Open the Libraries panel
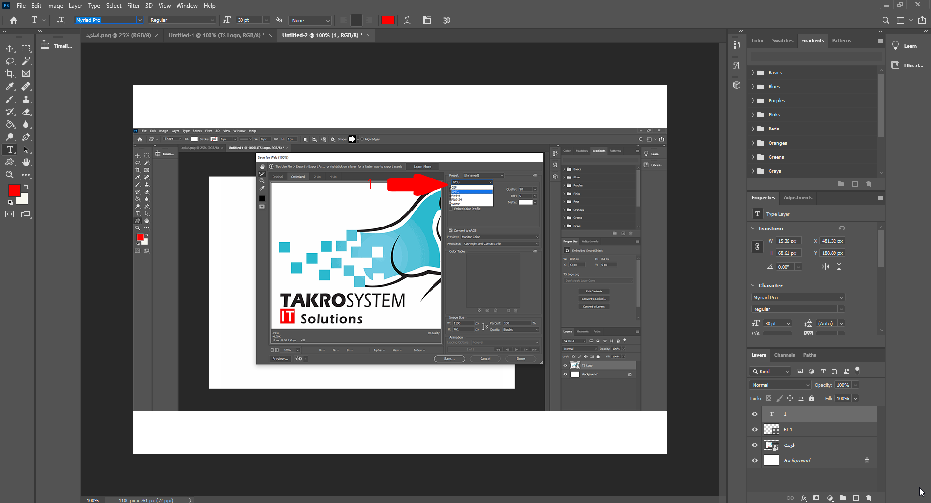Screen dimensions: 931x503 (x=907, y=65)
